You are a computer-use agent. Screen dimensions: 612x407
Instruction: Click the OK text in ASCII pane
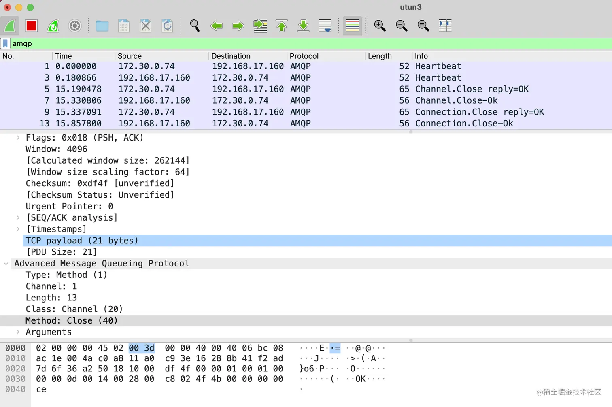[361, 379]
